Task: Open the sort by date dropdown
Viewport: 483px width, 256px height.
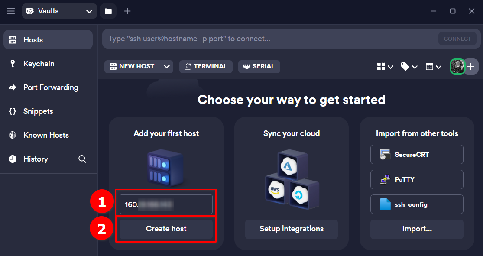Action: point(434,67)
